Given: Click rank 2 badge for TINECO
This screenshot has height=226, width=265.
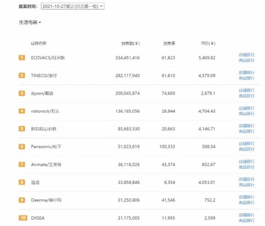Looking at the screenshot, I should [x=22, y=75].
